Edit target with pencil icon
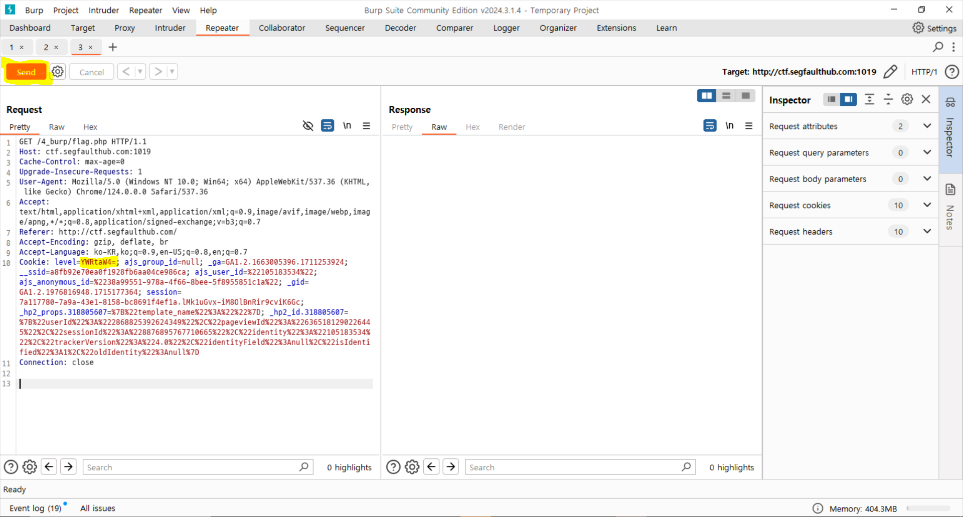Viewport: 963px width, 517px height. tap(890, 72)
